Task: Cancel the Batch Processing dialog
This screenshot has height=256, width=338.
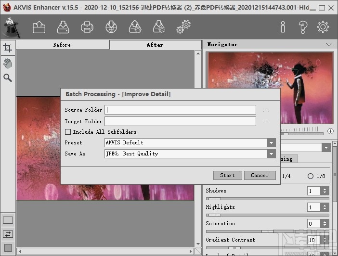Action: [x=260, y=175]
